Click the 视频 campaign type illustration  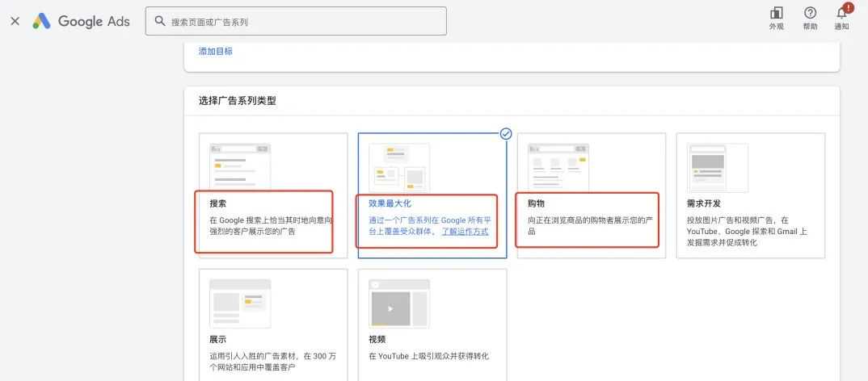(x=399, y=304)
